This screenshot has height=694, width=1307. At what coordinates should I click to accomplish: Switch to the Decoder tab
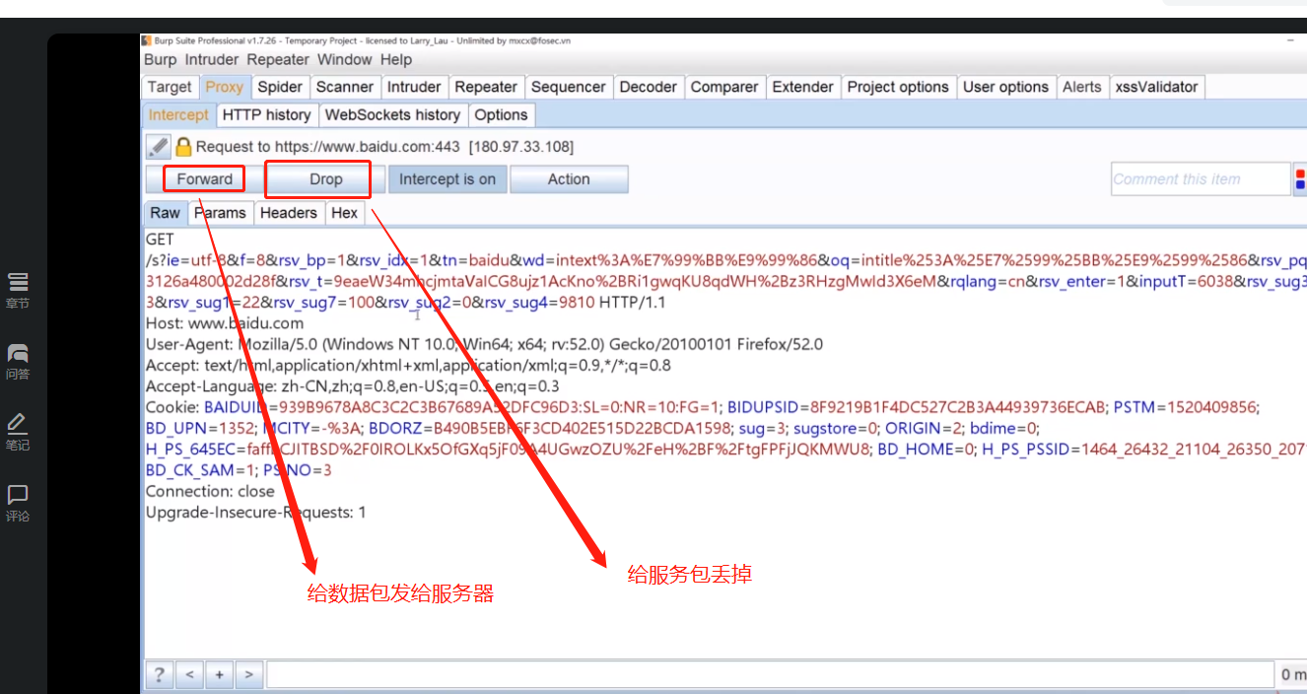[649, 87]
